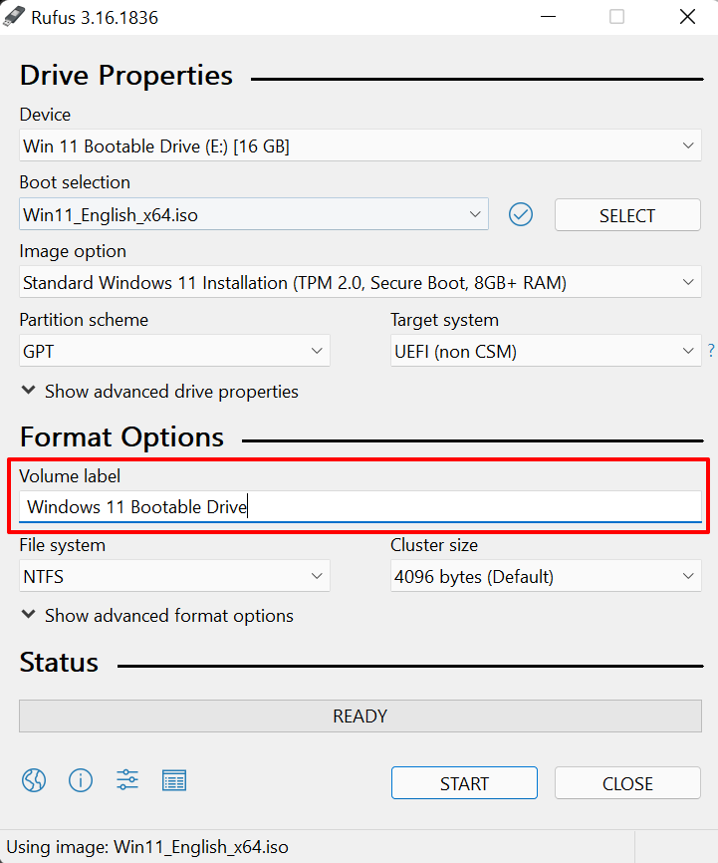Click the checksum checkmark icon

(x=521, y=214)
